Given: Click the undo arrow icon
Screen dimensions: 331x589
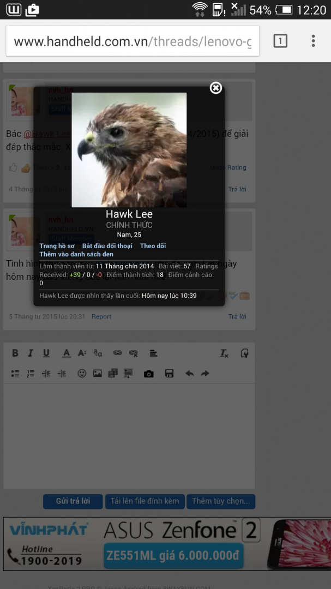Looking at the screenshot, I should point(189,373).
